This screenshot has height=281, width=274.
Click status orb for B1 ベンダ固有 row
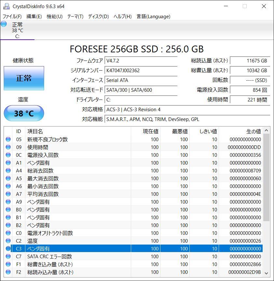[8, 217]
